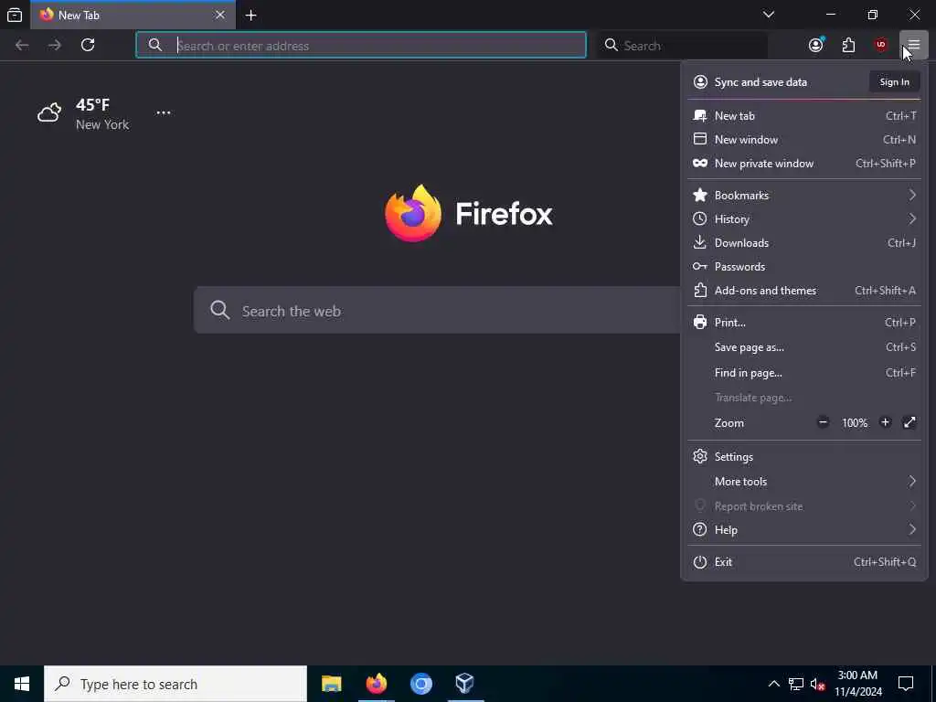Open Downloads from menu
Screen dimensions: 936x702
tap(804, 243)
